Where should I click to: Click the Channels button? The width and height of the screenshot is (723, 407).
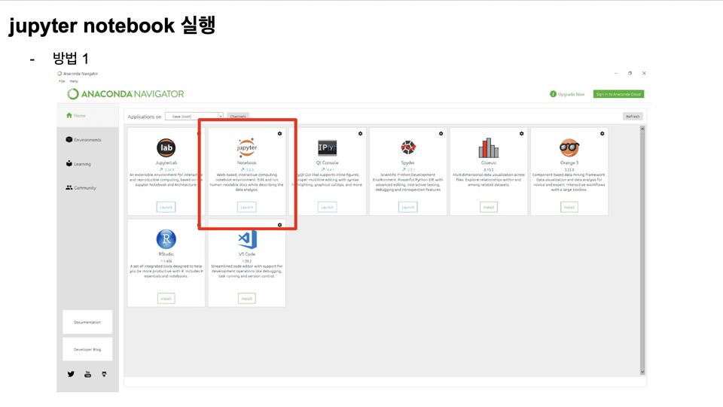238,117
